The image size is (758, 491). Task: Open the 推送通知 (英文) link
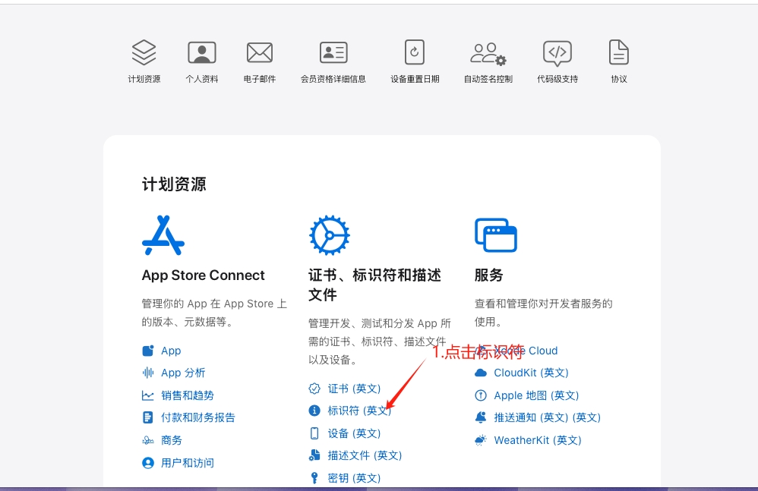click(x=547, y=417)
